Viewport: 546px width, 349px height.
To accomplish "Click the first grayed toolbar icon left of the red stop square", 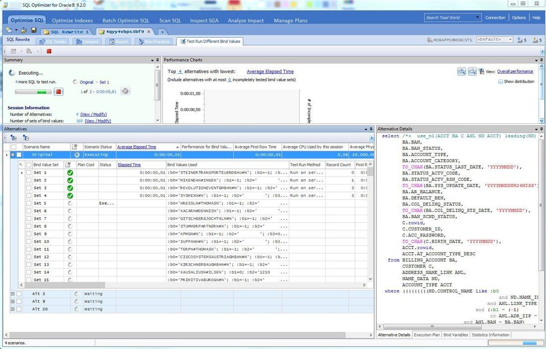I will point(13,51).
